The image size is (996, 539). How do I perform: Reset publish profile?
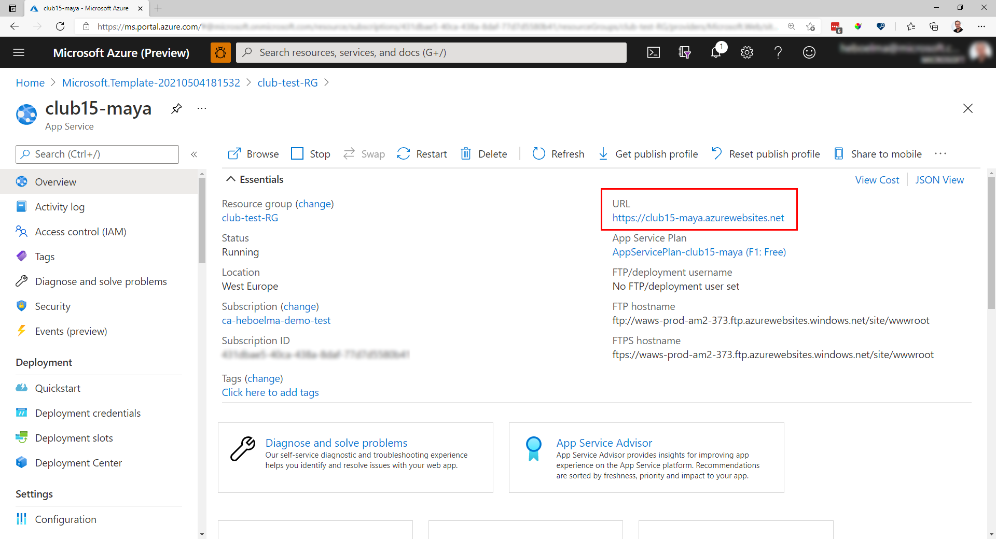766,154
